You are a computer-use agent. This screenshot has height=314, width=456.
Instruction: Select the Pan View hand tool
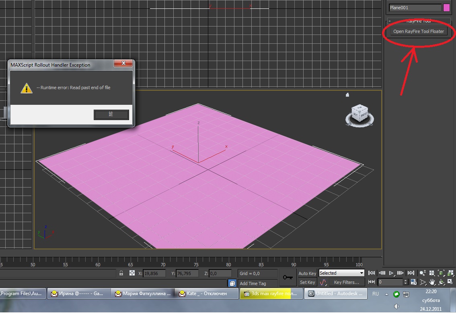(432, 282)
